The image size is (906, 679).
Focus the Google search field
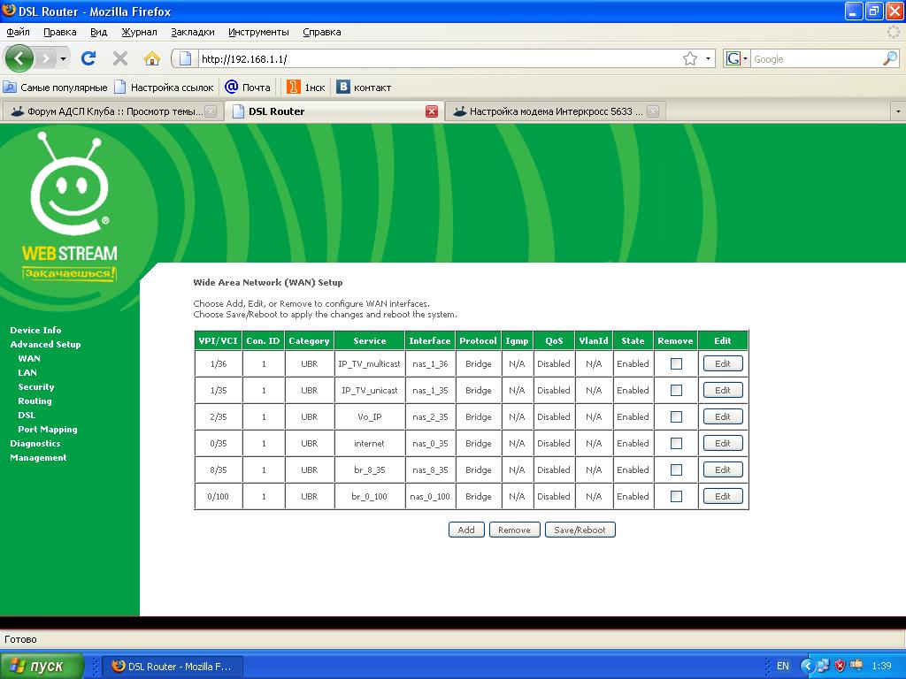tap(816, 59)
